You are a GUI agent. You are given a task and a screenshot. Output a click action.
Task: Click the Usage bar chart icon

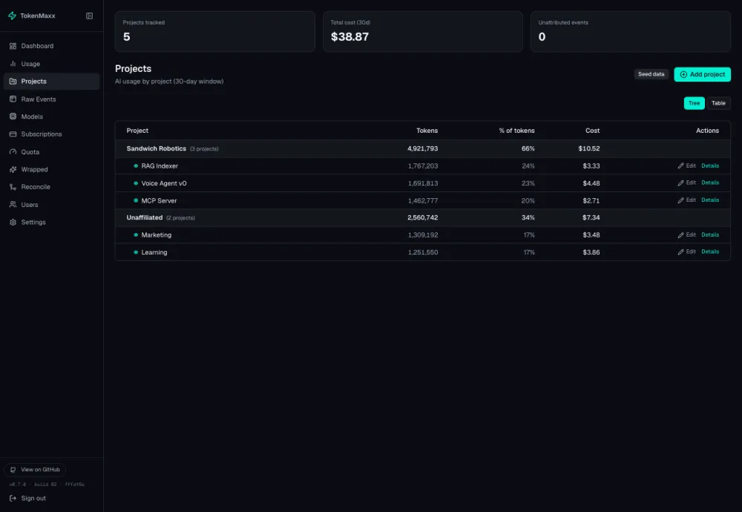[13, 63]
